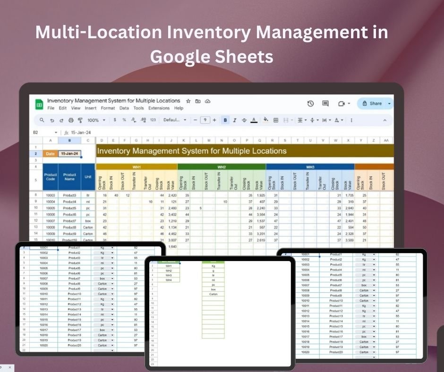Toggle bold formatting
Screen dimensions: 444x372
click(225, 120)
